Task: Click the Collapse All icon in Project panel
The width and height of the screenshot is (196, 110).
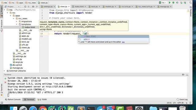Action: point(28,6)
